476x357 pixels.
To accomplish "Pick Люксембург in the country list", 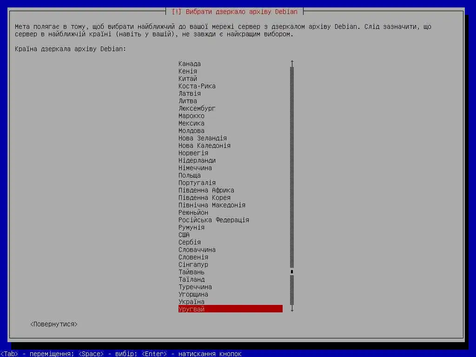I will click(197, 108).
